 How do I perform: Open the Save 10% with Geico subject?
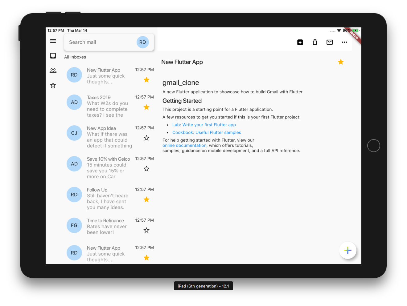(109, 159)
